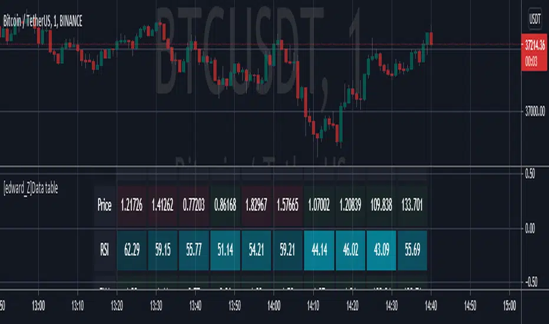Screen dimensions: 549x324
Task: Click RSI cell with value 62.29
Action: point(131,250)
